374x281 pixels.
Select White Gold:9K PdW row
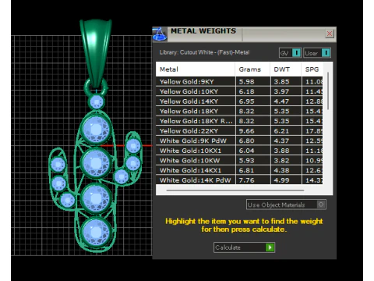click(x=239, y=141)
